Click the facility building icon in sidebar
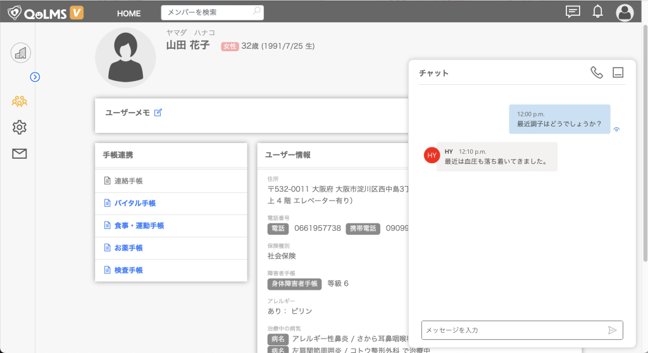648x353 pixels. (20, 53)
